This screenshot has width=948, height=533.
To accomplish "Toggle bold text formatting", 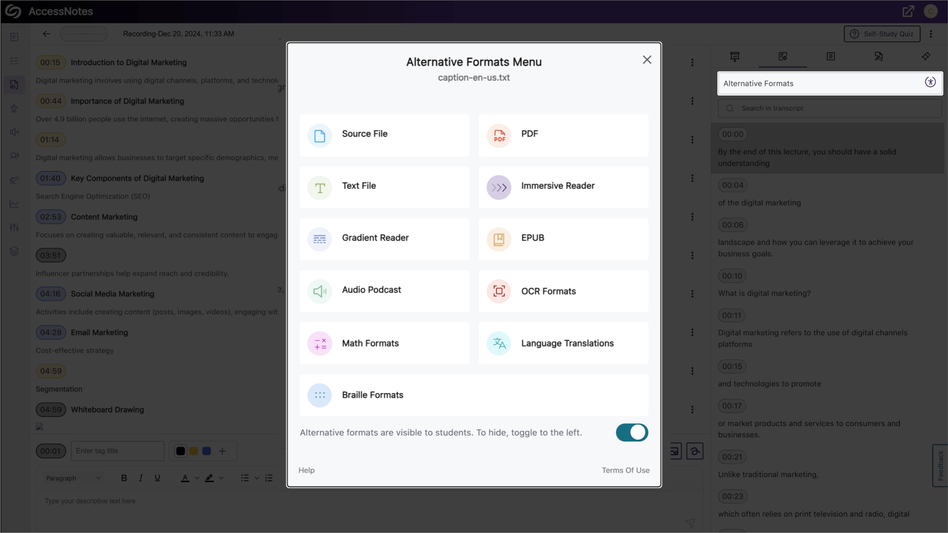I will (x=124, y=479).
